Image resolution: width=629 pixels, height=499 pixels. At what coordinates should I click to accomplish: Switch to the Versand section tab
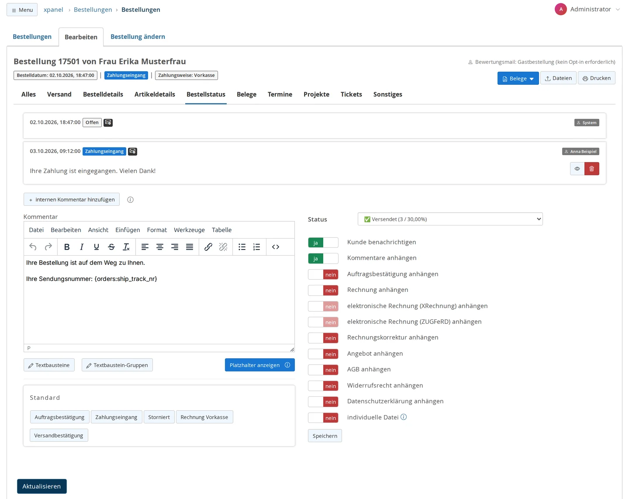[59, 94]
